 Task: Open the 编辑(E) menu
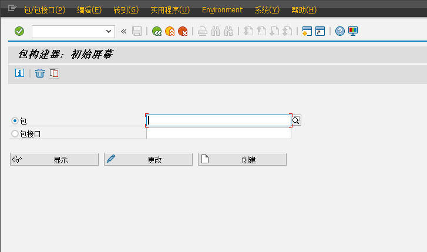coord(89,10)
